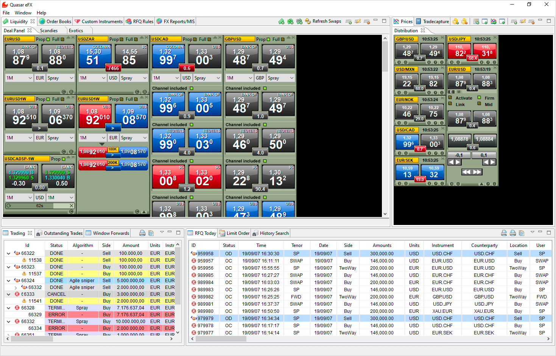Click the -0,1 adjustment button

(459, 155)
